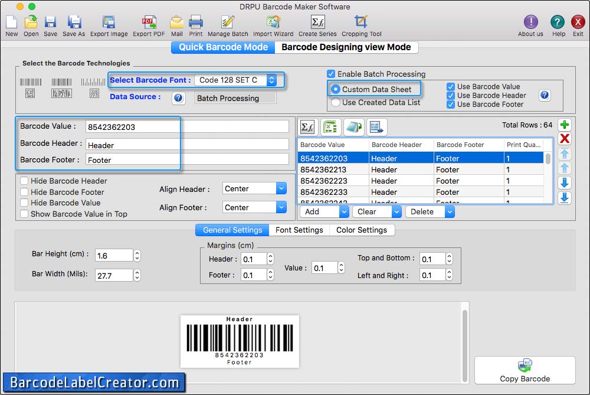The image size is (590, 395).
Task: Click the barcode preview vertical scrollbar
Action: click(x=465, y=345)
